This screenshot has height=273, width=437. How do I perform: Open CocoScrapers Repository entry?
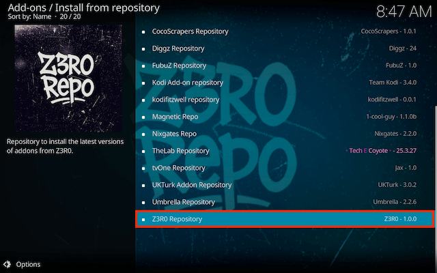point(285,31)
